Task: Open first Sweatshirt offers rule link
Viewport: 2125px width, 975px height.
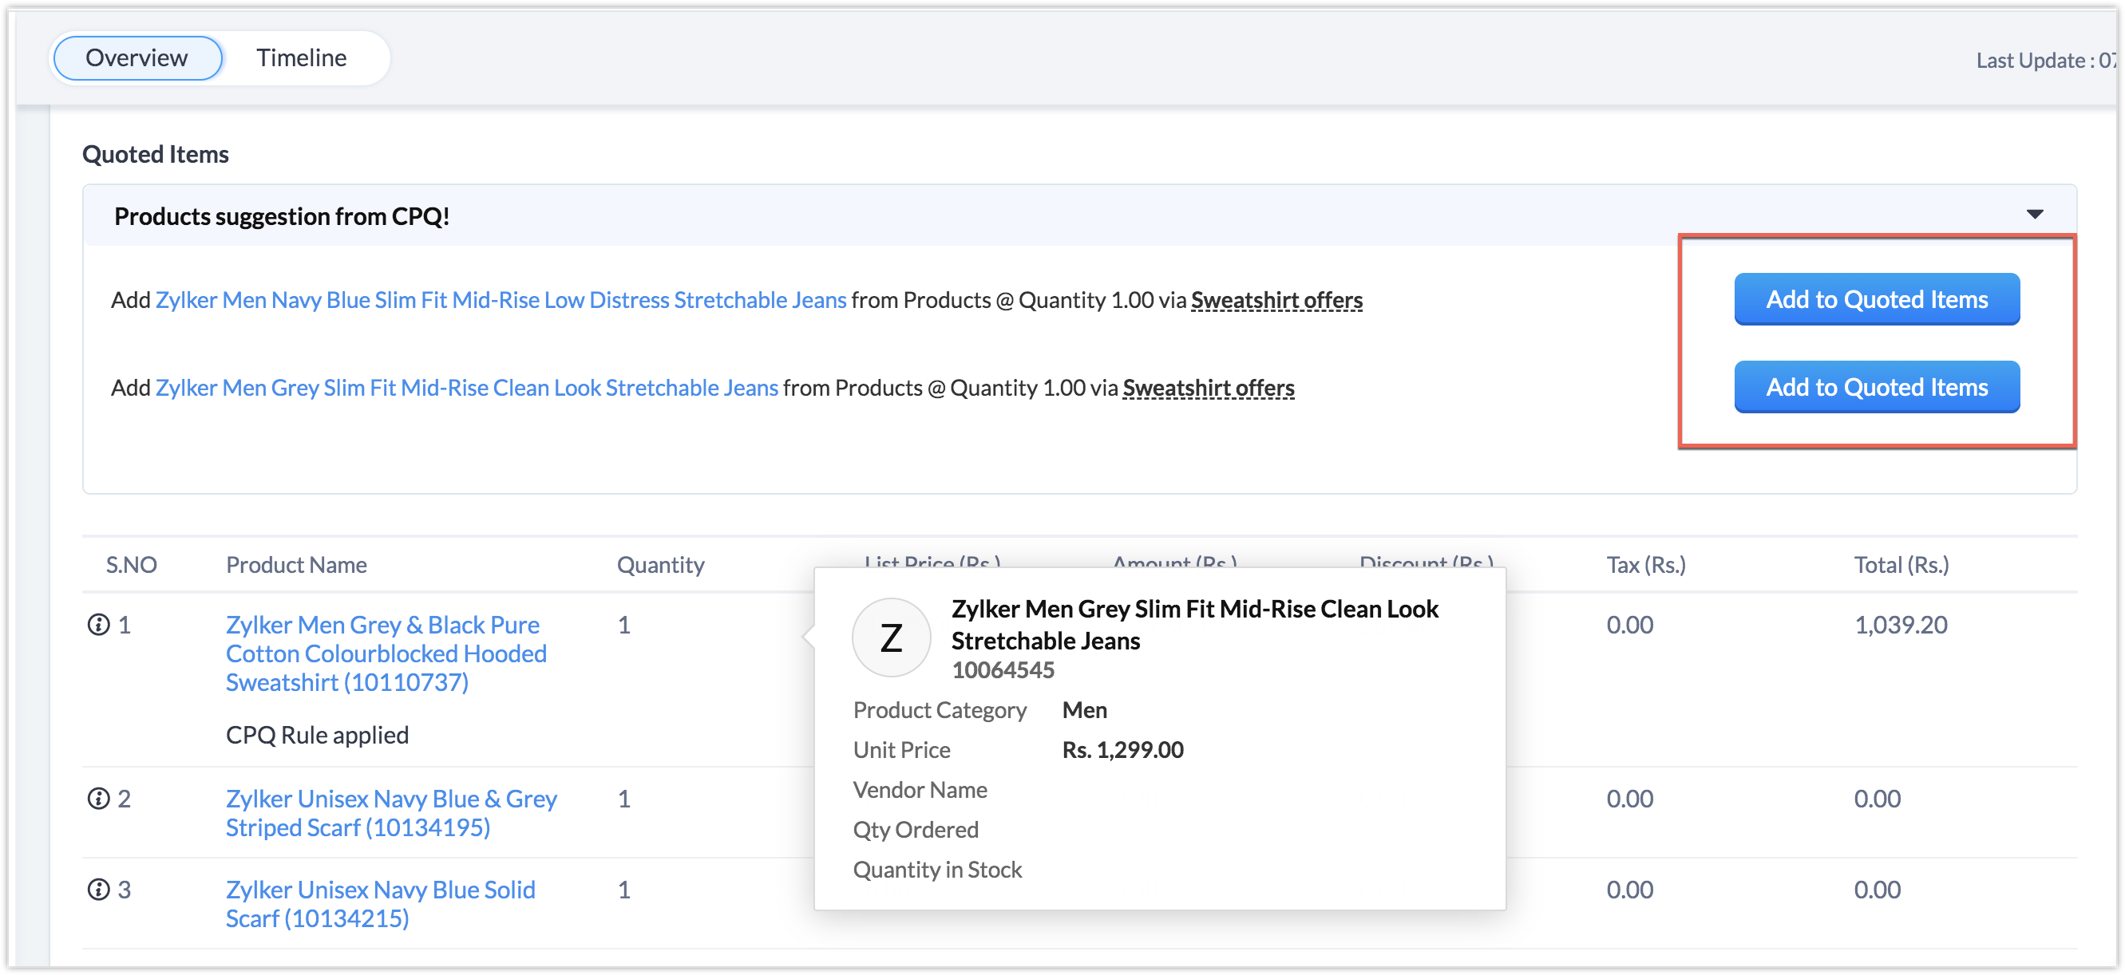Action: (x=1276, y=300)
